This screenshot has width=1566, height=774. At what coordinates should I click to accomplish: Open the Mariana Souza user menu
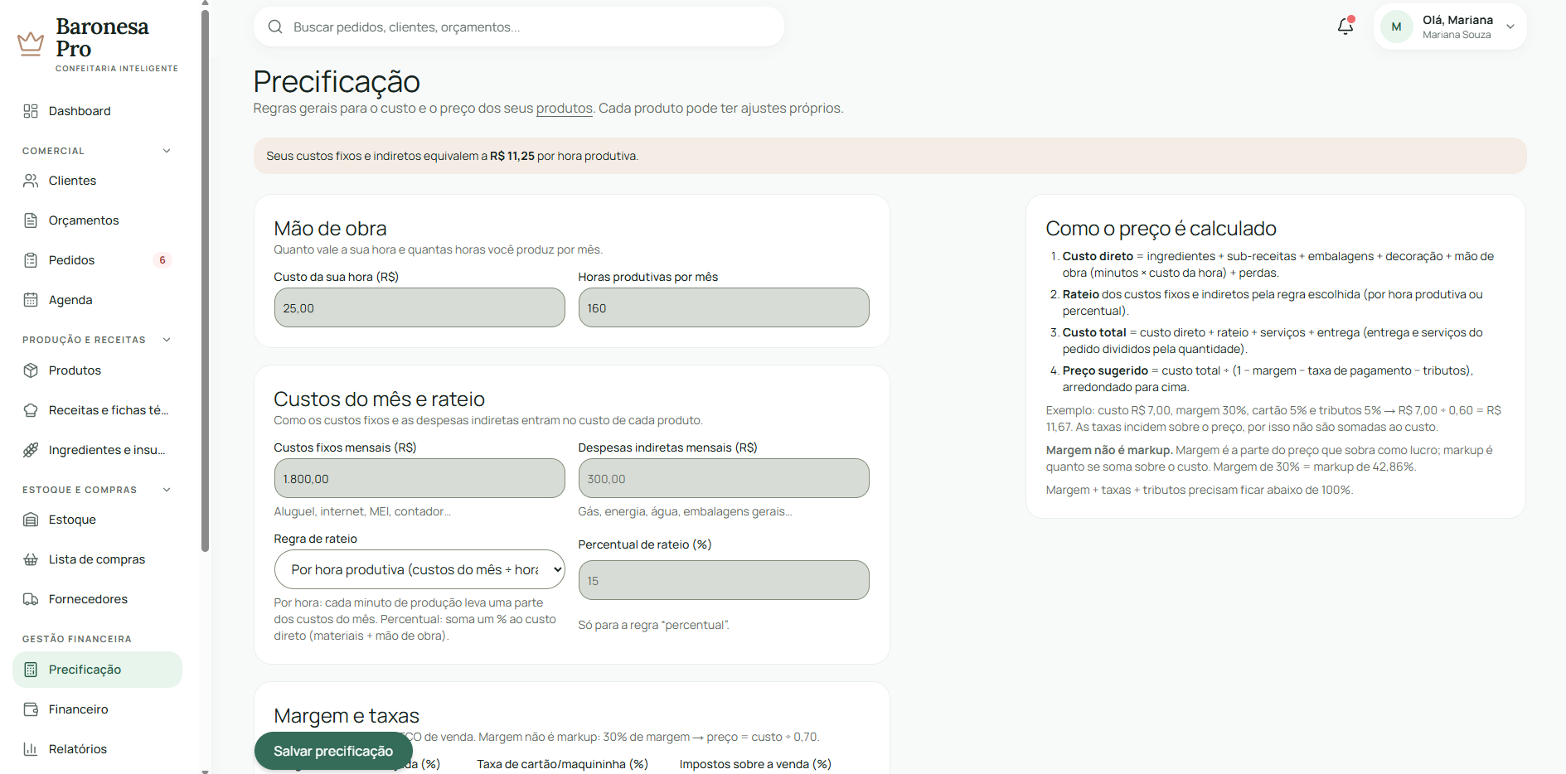click(1450, 27)
